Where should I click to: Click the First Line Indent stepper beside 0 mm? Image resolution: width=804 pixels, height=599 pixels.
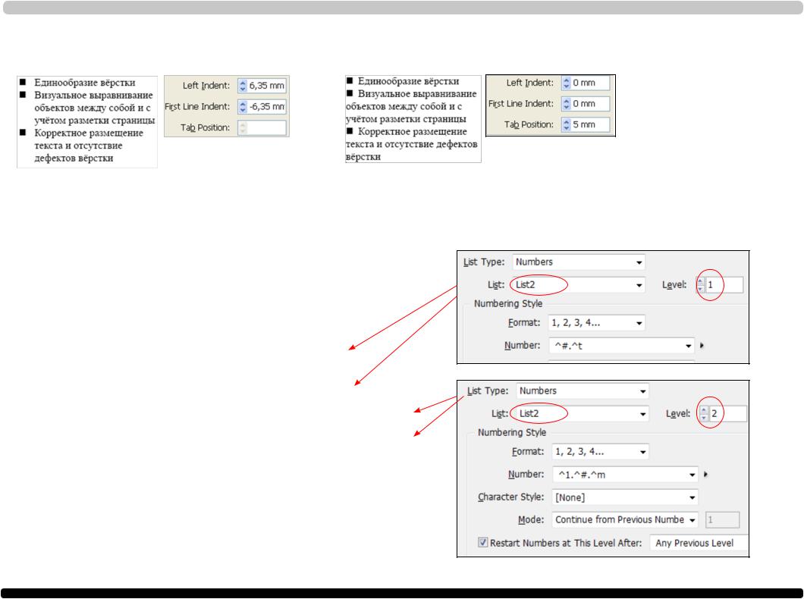566,104
